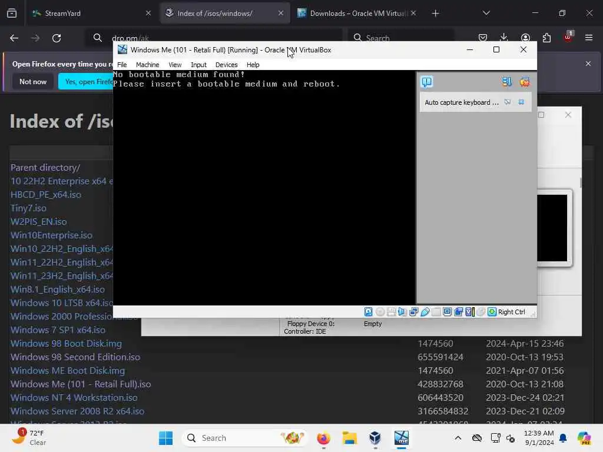Click the audio indicator in VM status bar
Image resolution: width=603 pixels, height=452 pixels.
[402, 312]
